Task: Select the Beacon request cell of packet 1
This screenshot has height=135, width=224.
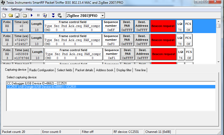Action: tap(163, 26)
